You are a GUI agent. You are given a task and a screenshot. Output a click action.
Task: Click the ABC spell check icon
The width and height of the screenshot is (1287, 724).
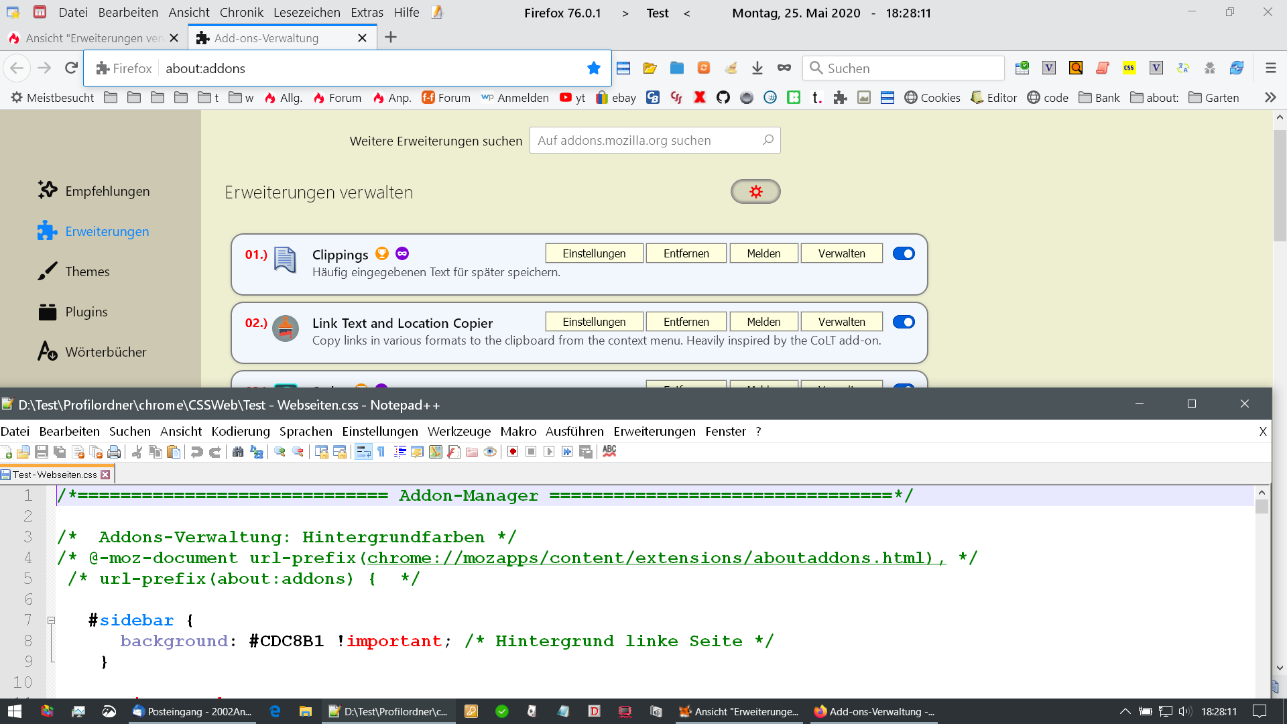point(609,451)
